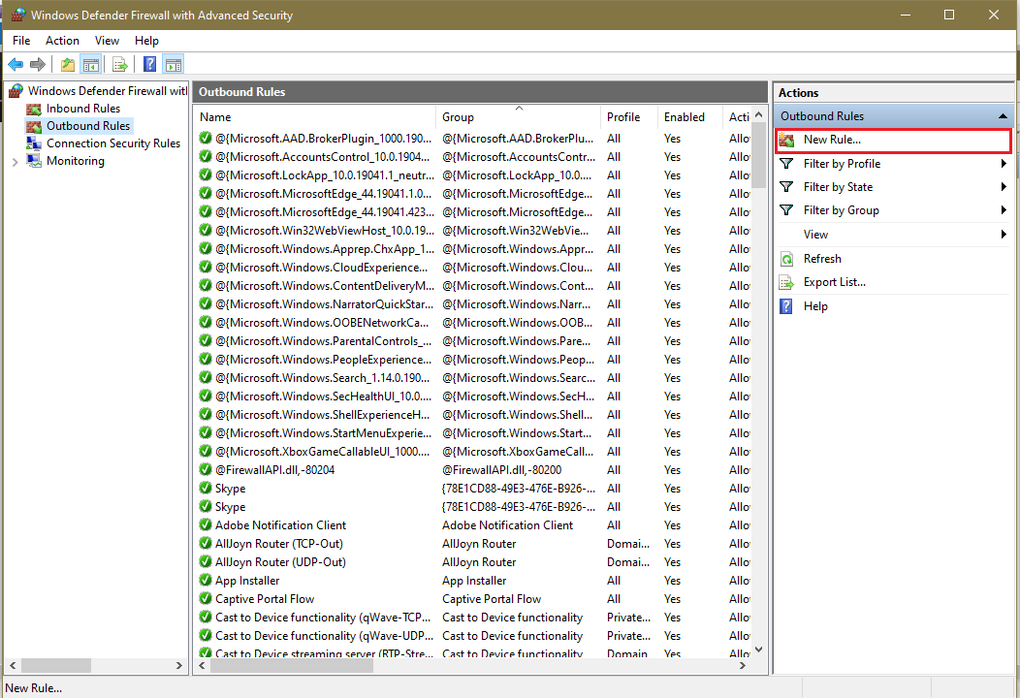
Task: Open the Action menu
Action: tap(62, 41)
